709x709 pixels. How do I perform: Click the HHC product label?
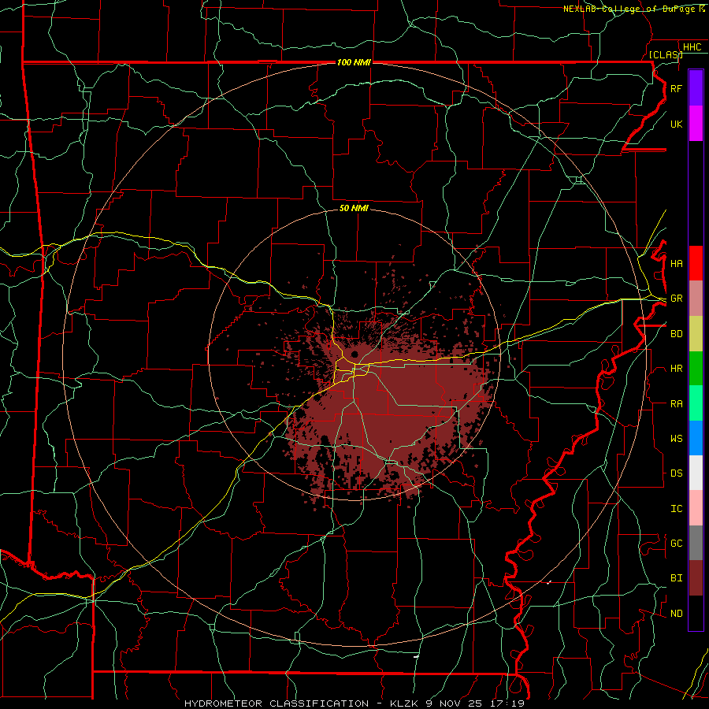(x=692, y=47)
